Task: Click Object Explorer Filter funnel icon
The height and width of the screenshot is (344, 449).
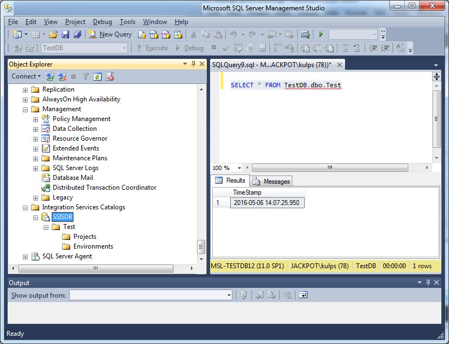Action: [x=85, y=77]
